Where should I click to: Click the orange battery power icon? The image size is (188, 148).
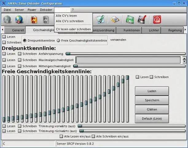tap(34, 19)
